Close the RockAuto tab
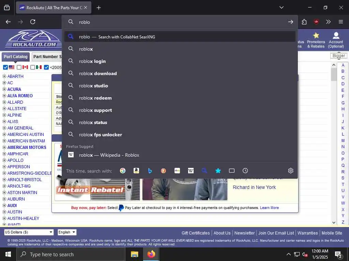 tap(86, 7)
